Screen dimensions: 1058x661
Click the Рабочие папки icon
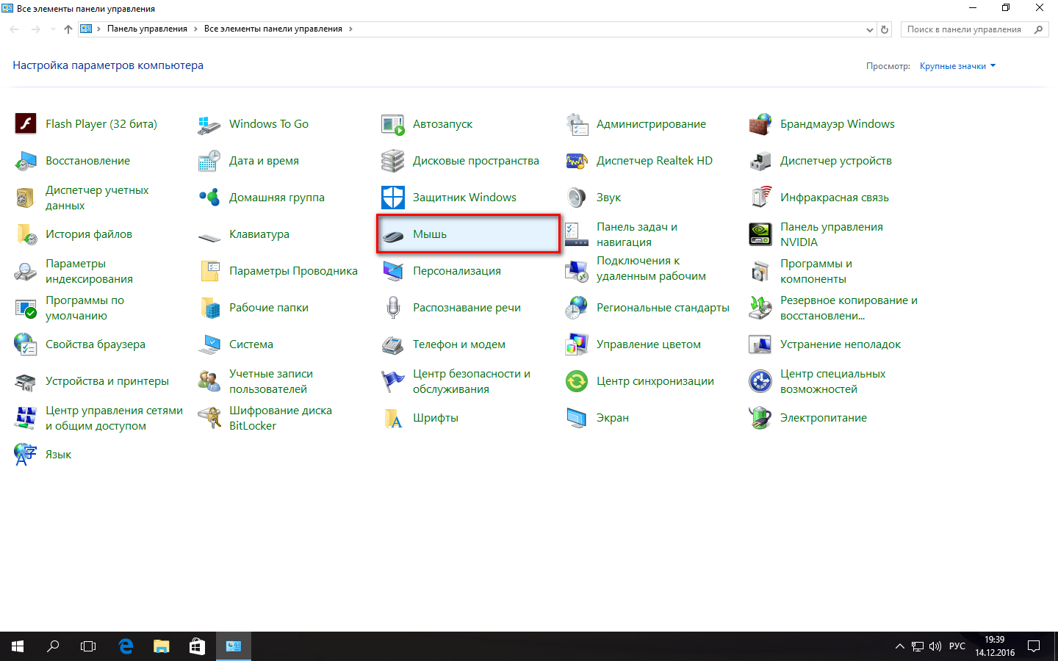click(209, 308)
